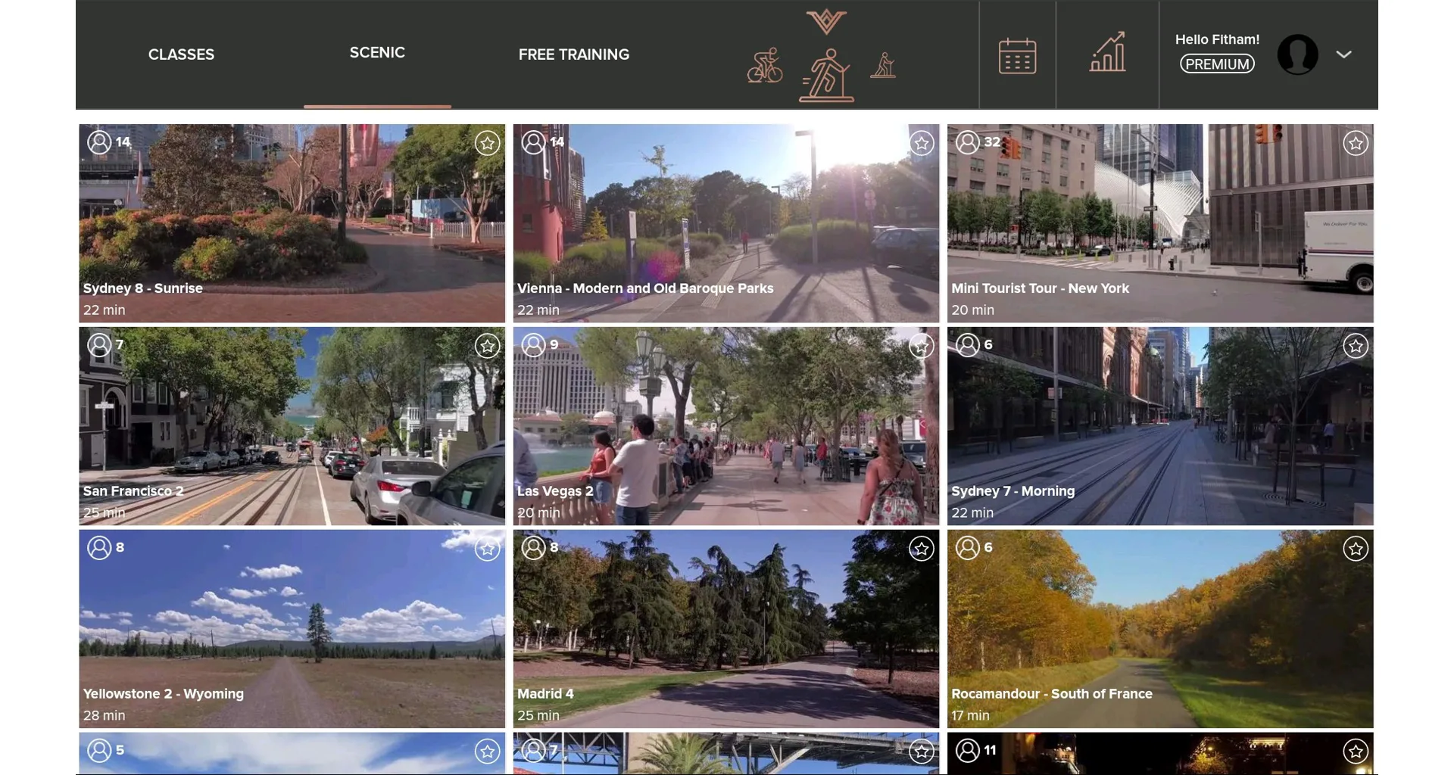Select the treadmill running mode icon
This screenshot has height=775, width=1454.
(826, 75)
